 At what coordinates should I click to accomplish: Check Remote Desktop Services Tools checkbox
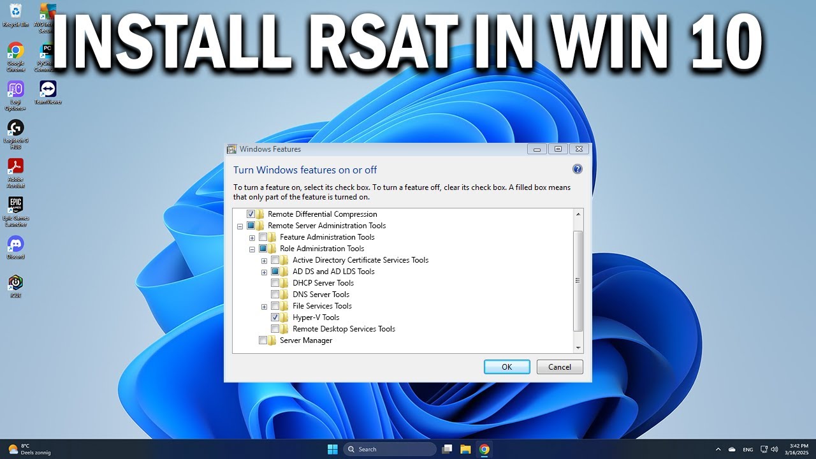275,329
